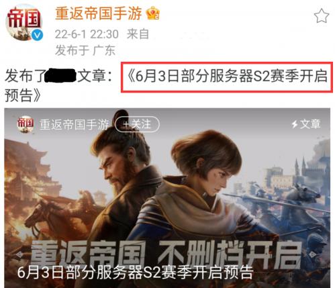Open the small 帝国 avatar on article card

(26, 124)
